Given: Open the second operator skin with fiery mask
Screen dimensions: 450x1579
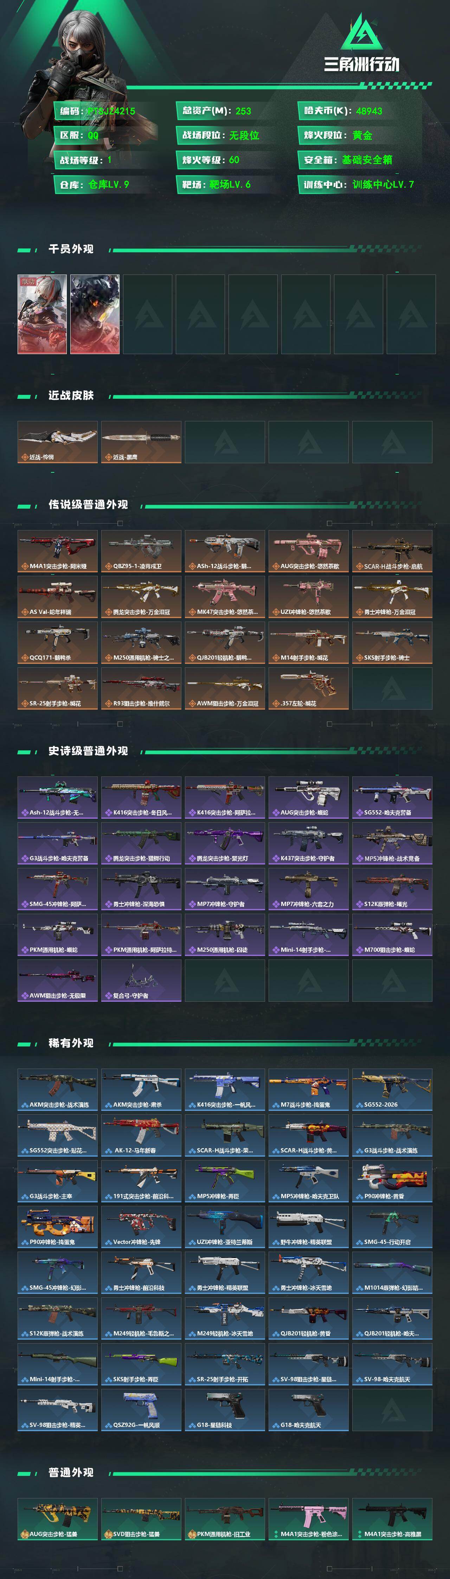Looking at the screenshot, I should tap(95, 314).
